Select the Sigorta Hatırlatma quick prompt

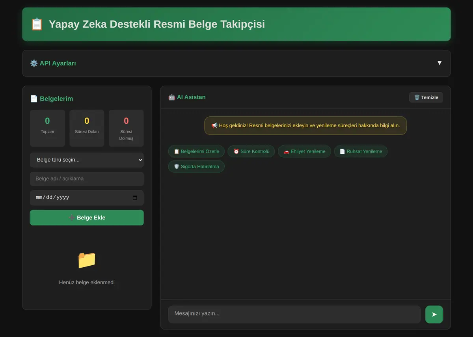196,166
